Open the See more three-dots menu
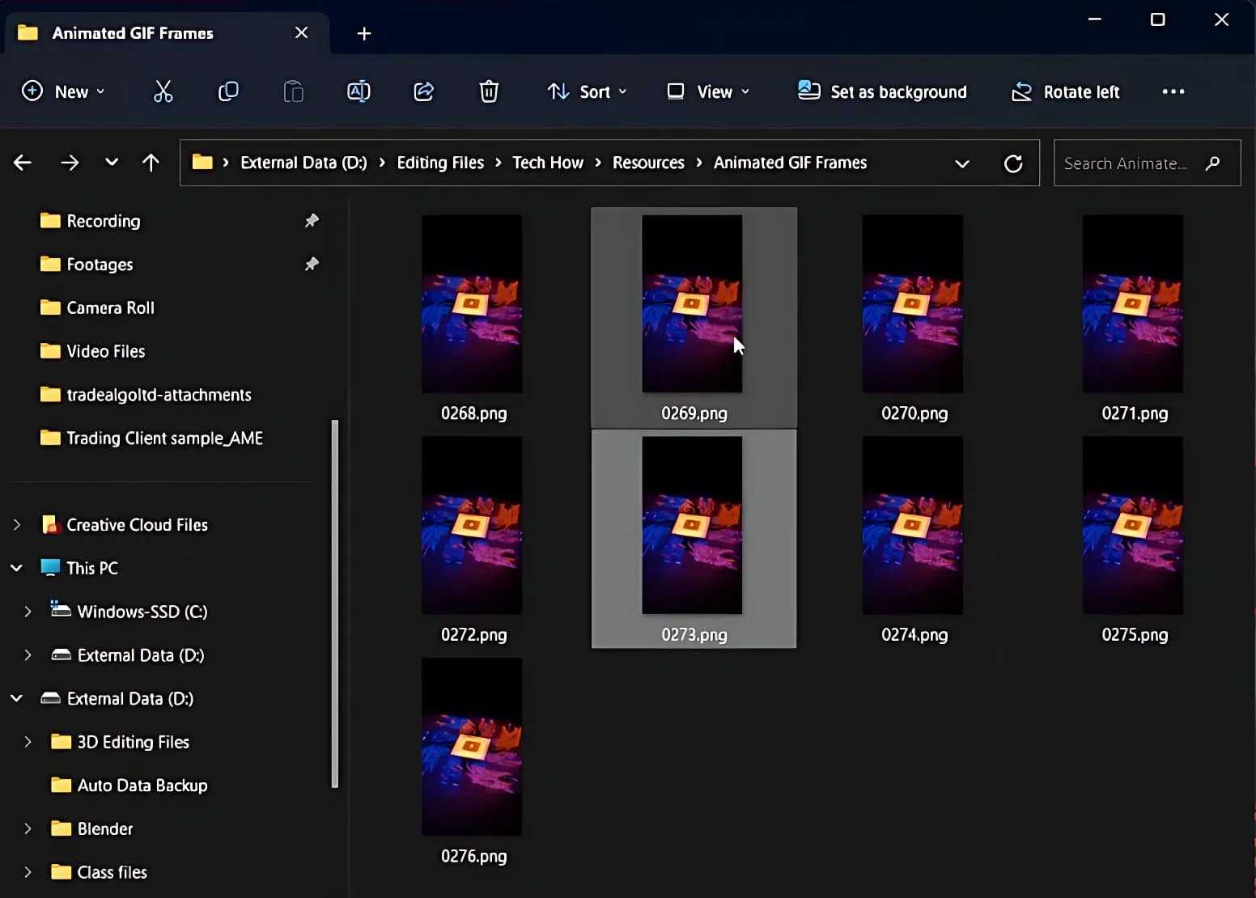 point(1173,91)
